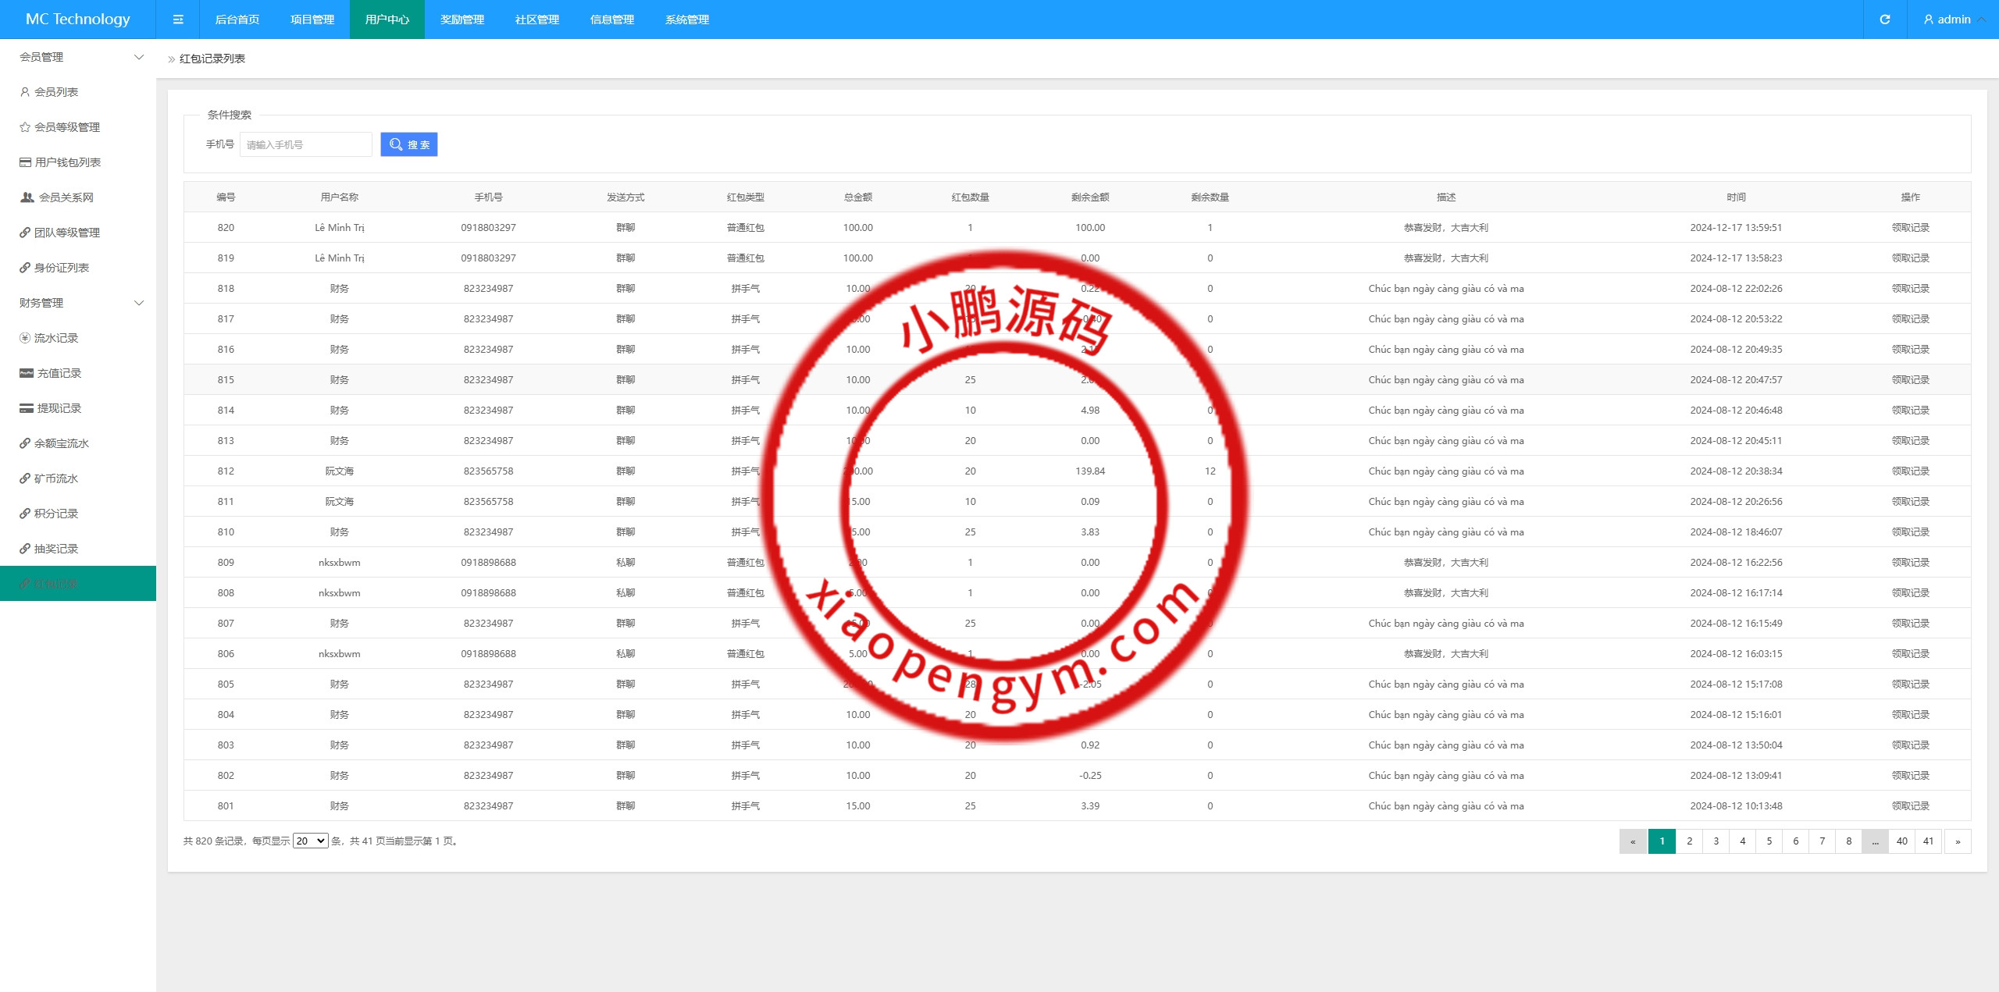Click the sidebar collapse hamburger icon
The width and height of the screenshot is (1999, 992).
(178, 20)
